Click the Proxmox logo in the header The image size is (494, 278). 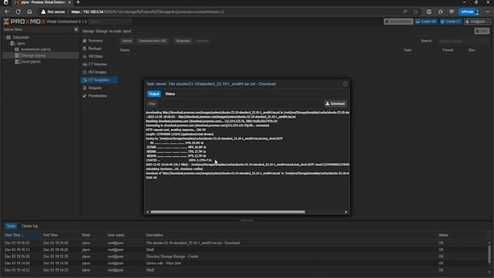[24, 22]
